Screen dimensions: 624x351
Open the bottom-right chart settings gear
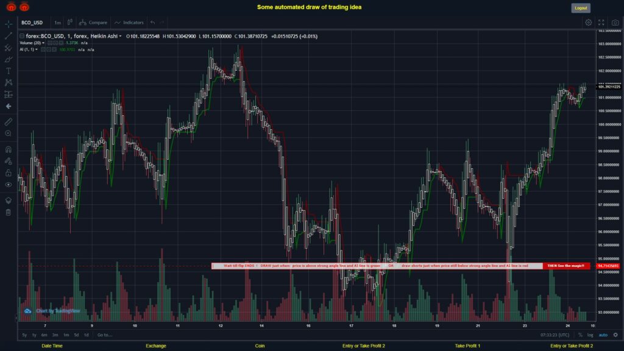(615, 335)
